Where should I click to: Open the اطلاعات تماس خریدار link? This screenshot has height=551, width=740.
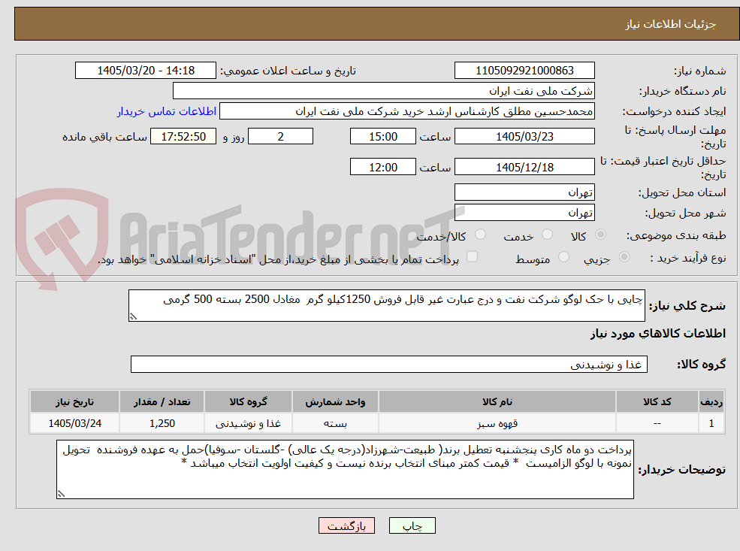167,111
